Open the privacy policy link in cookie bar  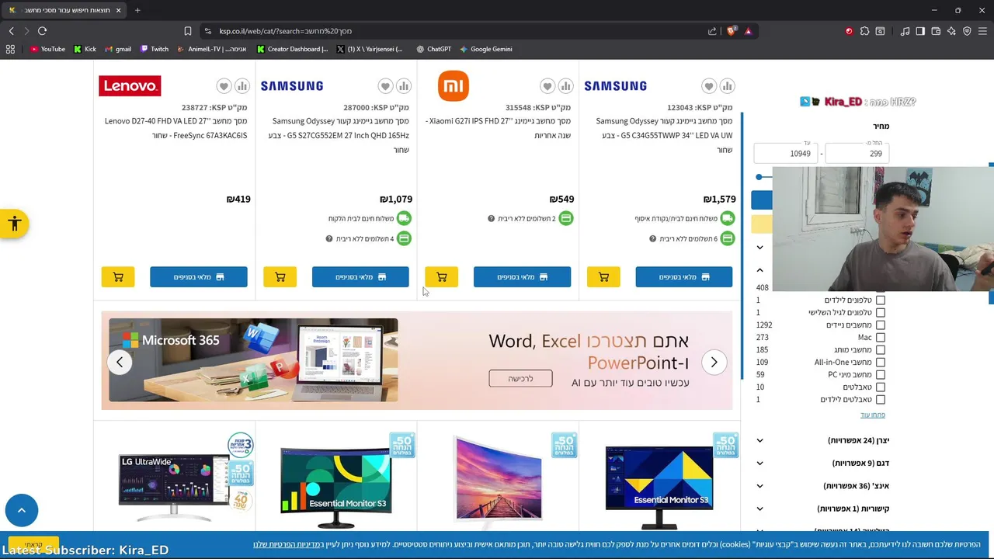pyautogui.click(x=288, y=544)
